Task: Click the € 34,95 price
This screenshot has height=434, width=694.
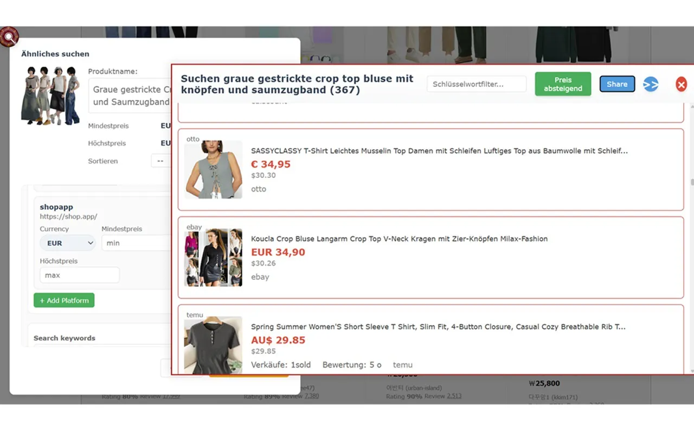Action: tap(271, 164)
